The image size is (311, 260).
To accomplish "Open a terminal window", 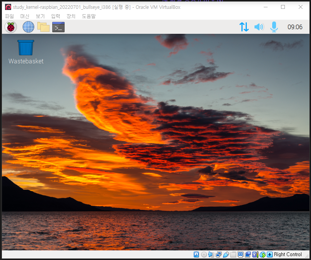I will tap(58, 27).
